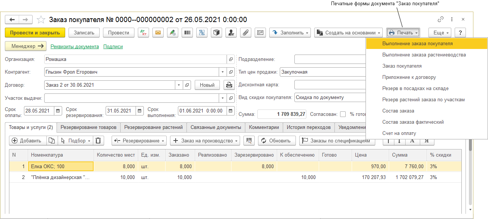This screenshot has height=219, width=488.
Task: Switch to Резервирование растений tab
Action: coord(154,127)
